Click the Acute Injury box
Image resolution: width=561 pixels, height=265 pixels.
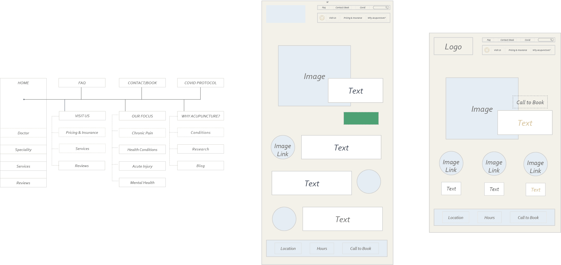[142, 166]
